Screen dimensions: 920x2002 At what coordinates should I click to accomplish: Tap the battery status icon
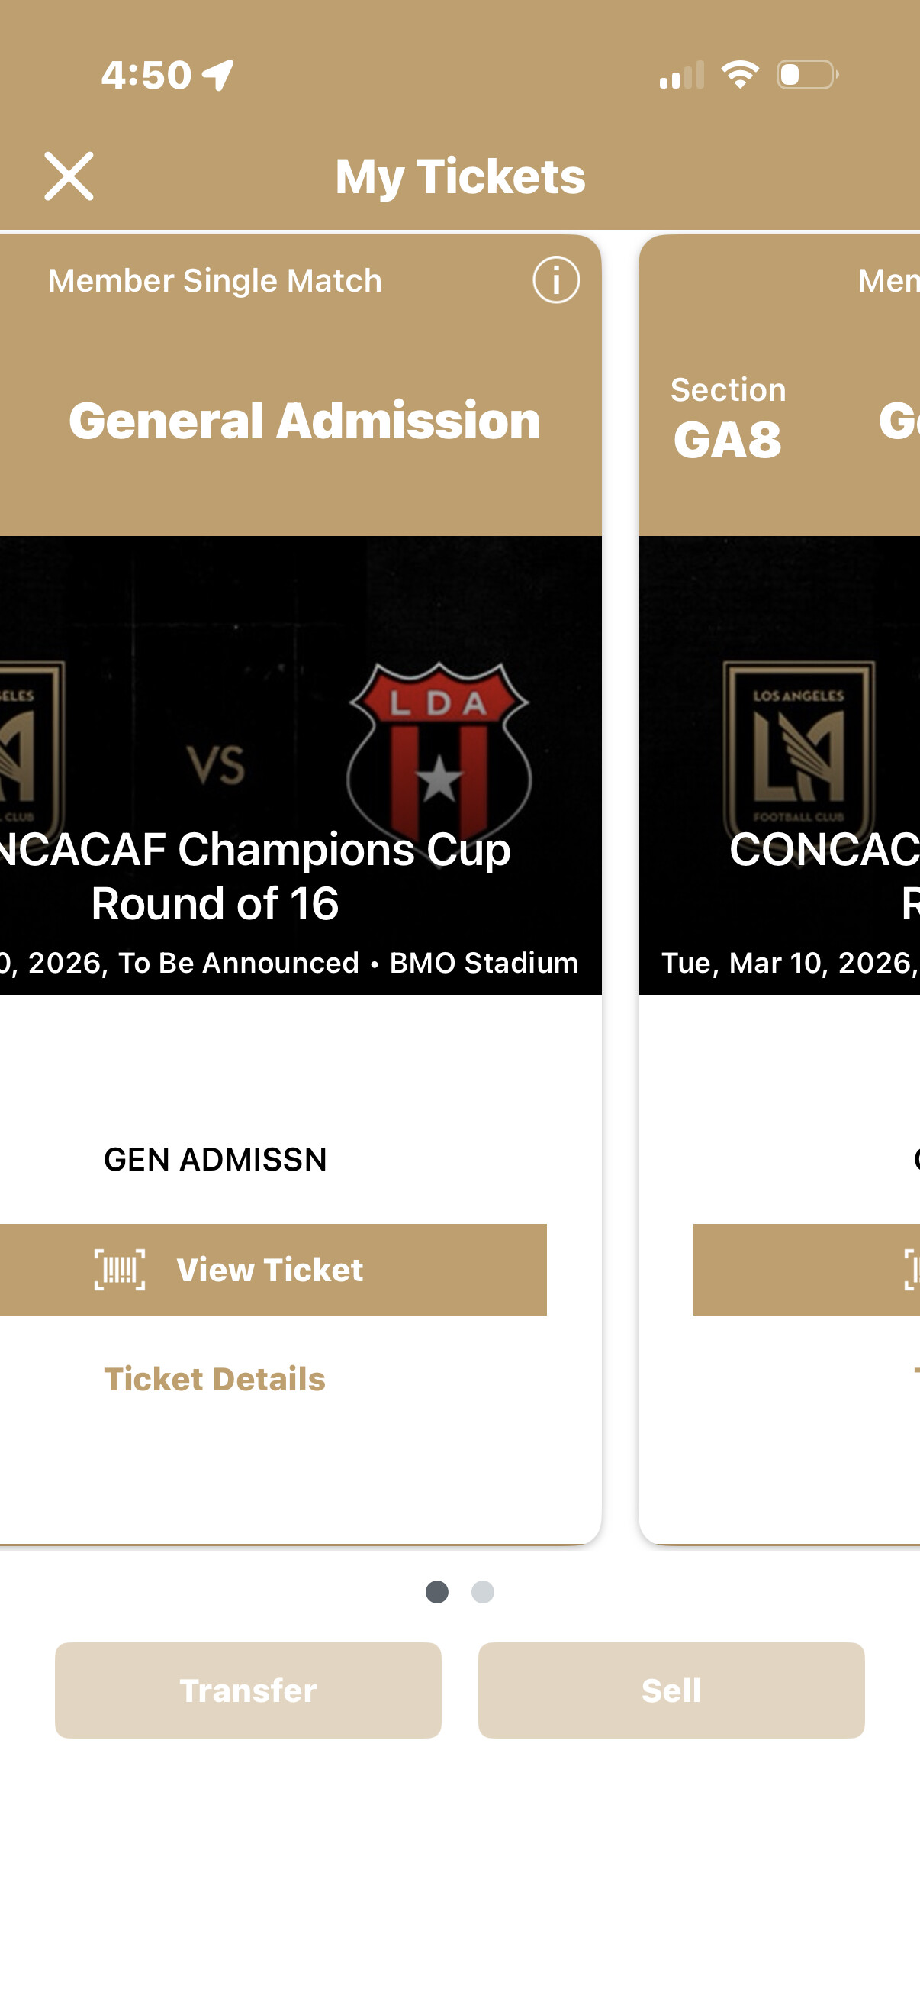(x=806, y=75)
